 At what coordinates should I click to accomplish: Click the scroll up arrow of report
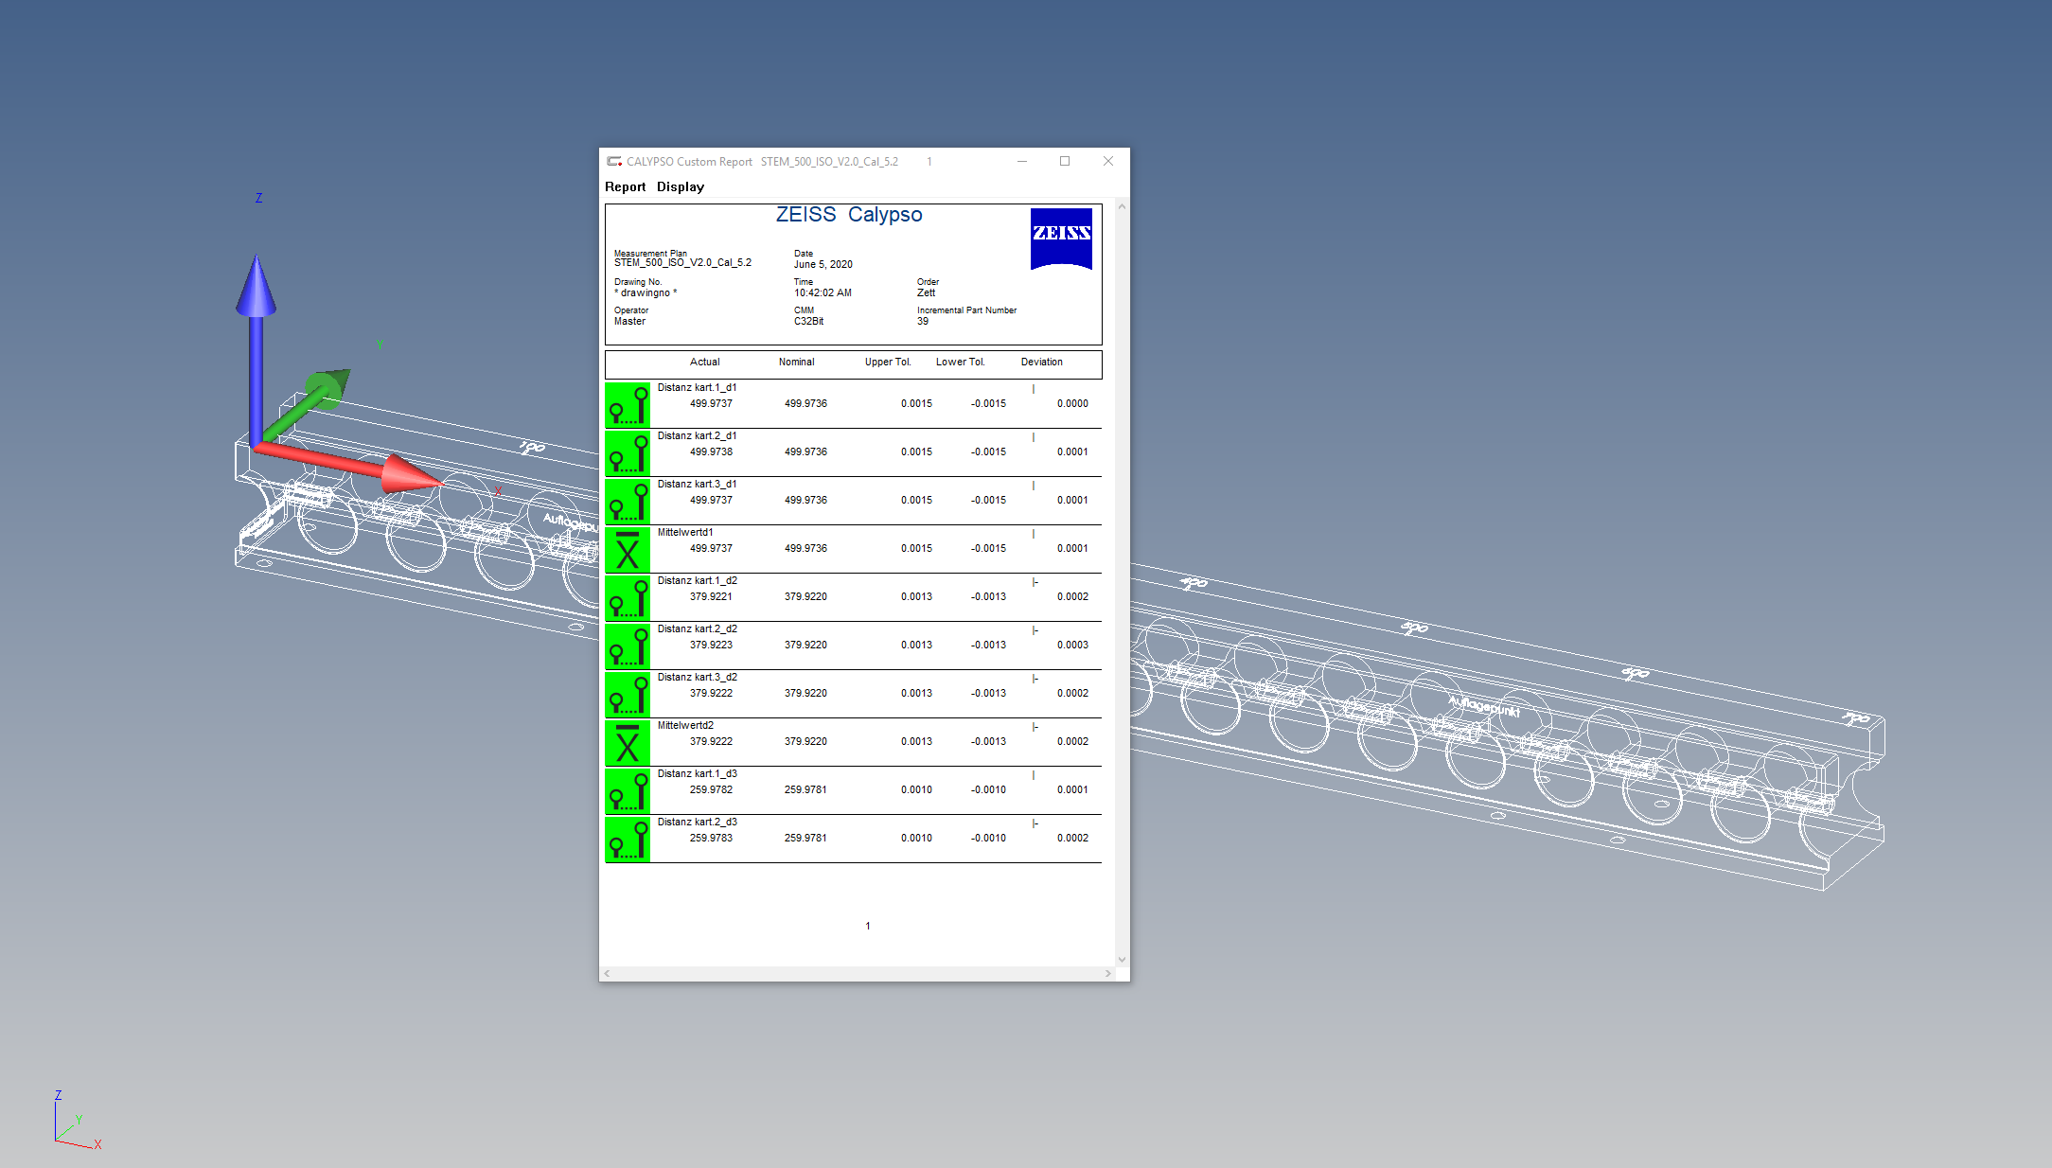(1122, 206)
